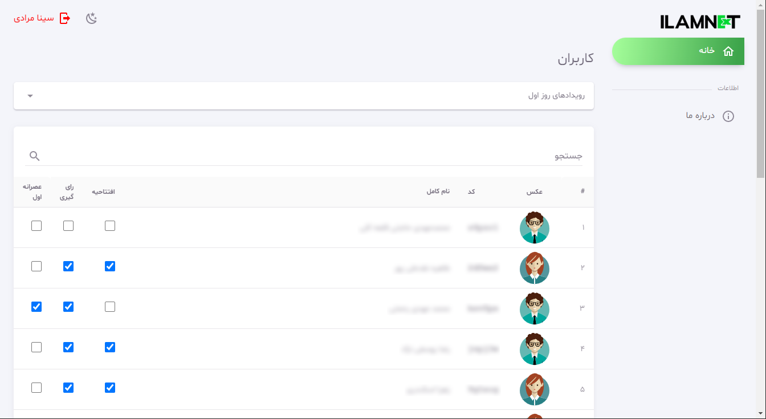Click the female avatar in row two
This screenshot has width=766, height=419.
coord(535,268)
